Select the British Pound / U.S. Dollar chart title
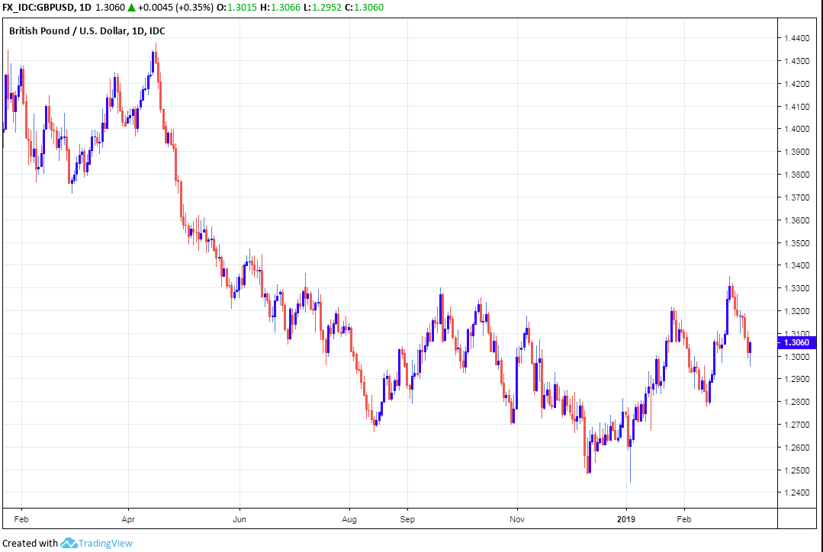This screenshot has width=823, height=552. click(x=85, y=31)
